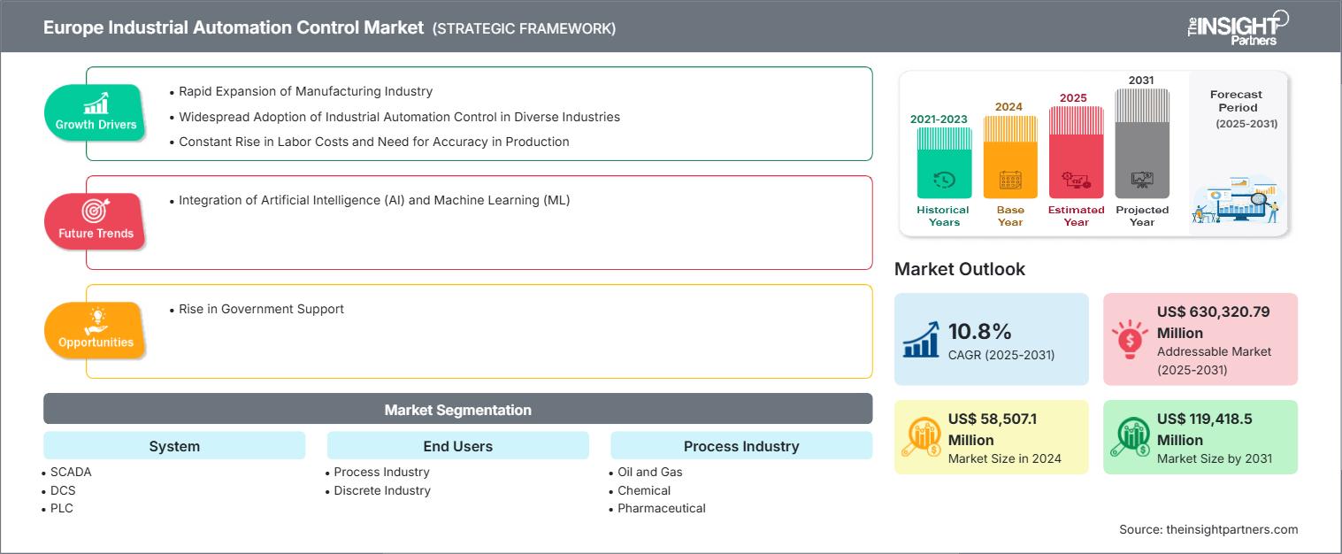Open the Process Industry tab
1342x554 pixels.
(741, 445)
